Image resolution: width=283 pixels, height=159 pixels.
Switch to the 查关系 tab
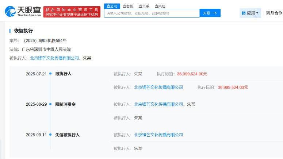pos(144,6)
